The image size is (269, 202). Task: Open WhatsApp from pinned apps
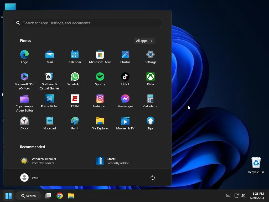click(75, 79)
